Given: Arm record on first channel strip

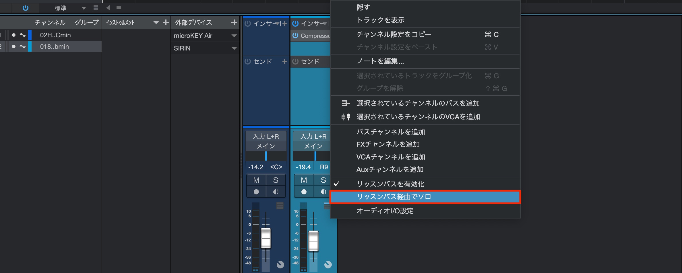Looking at the screenshot, I should [x=256, y=192].
